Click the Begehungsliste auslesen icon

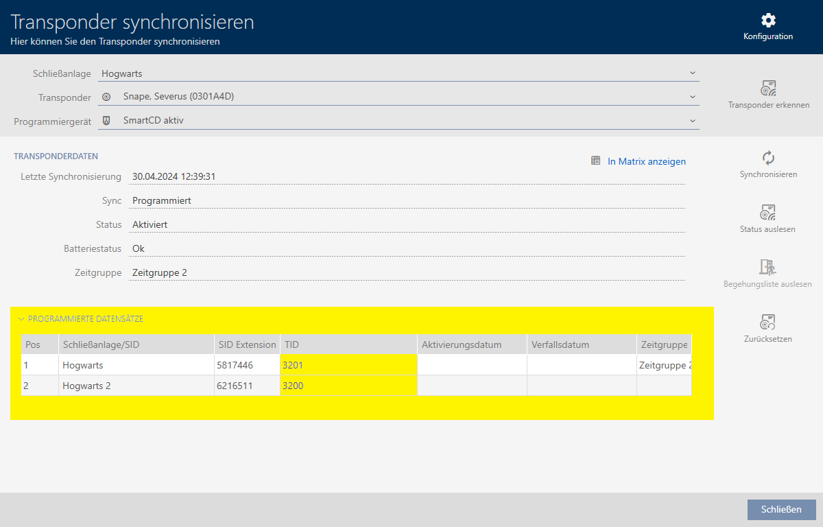pos(767,267)
